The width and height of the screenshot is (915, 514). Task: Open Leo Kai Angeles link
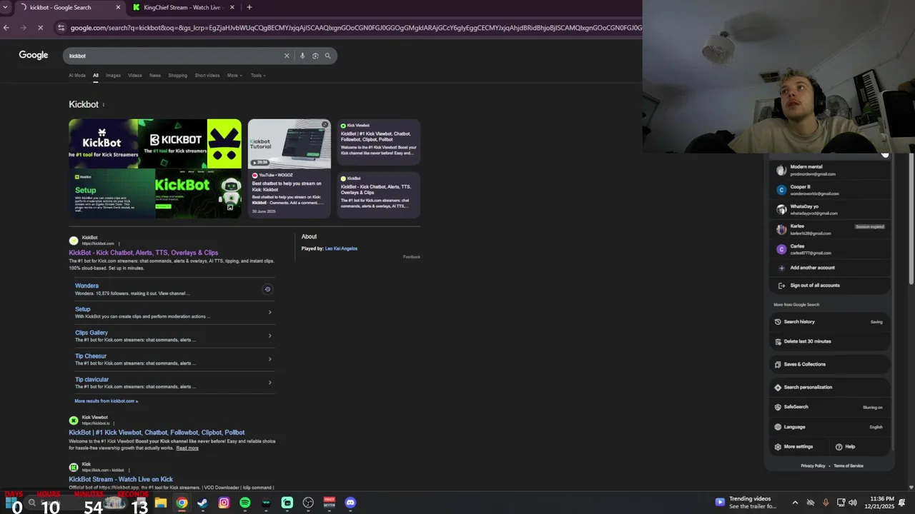pyautogui.click(x=341, y=248)
